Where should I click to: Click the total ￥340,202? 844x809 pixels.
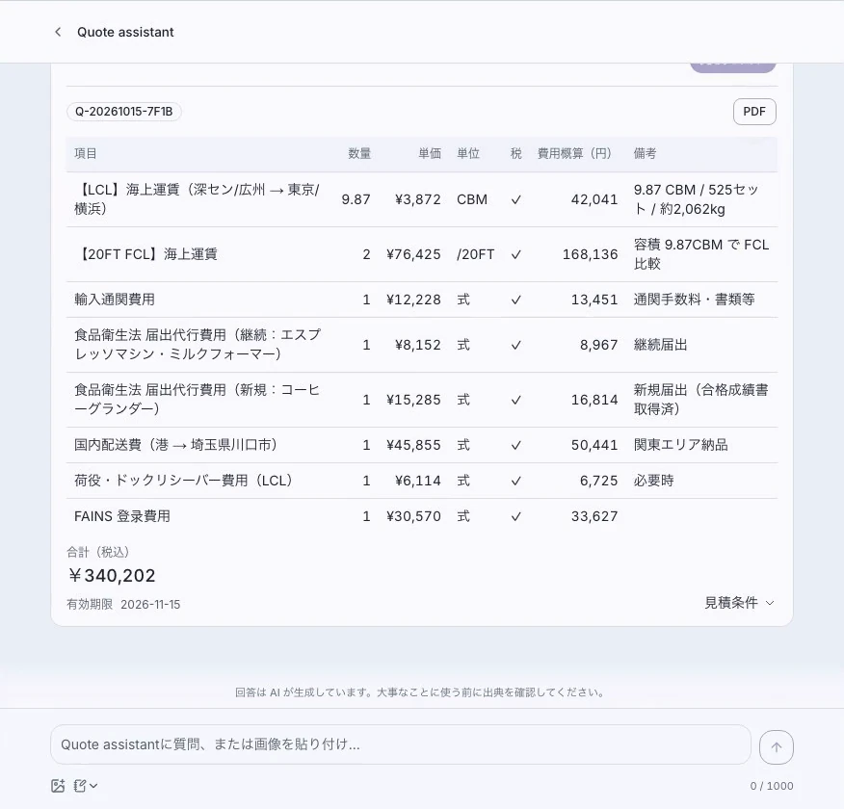coord(112,576)
